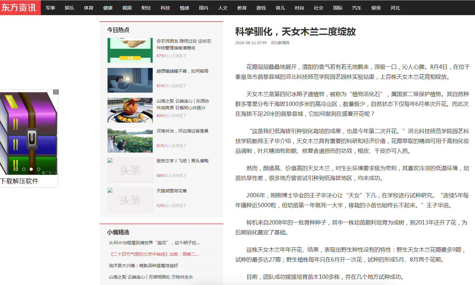
Task: Open 越想睡越睡不着，如何破局 headline
Action: tap(182, 71)
